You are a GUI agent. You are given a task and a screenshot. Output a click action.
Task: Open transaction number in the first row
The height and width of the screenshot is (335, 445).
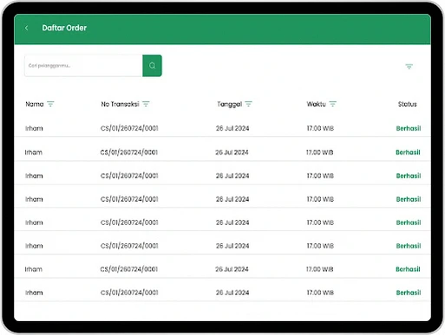click(x=129, y=128)
